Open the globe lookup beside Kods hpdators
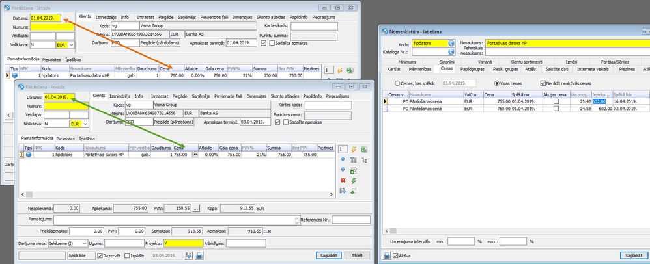The height and width of the screenshot is (264, 650). (x=451, y=44)
